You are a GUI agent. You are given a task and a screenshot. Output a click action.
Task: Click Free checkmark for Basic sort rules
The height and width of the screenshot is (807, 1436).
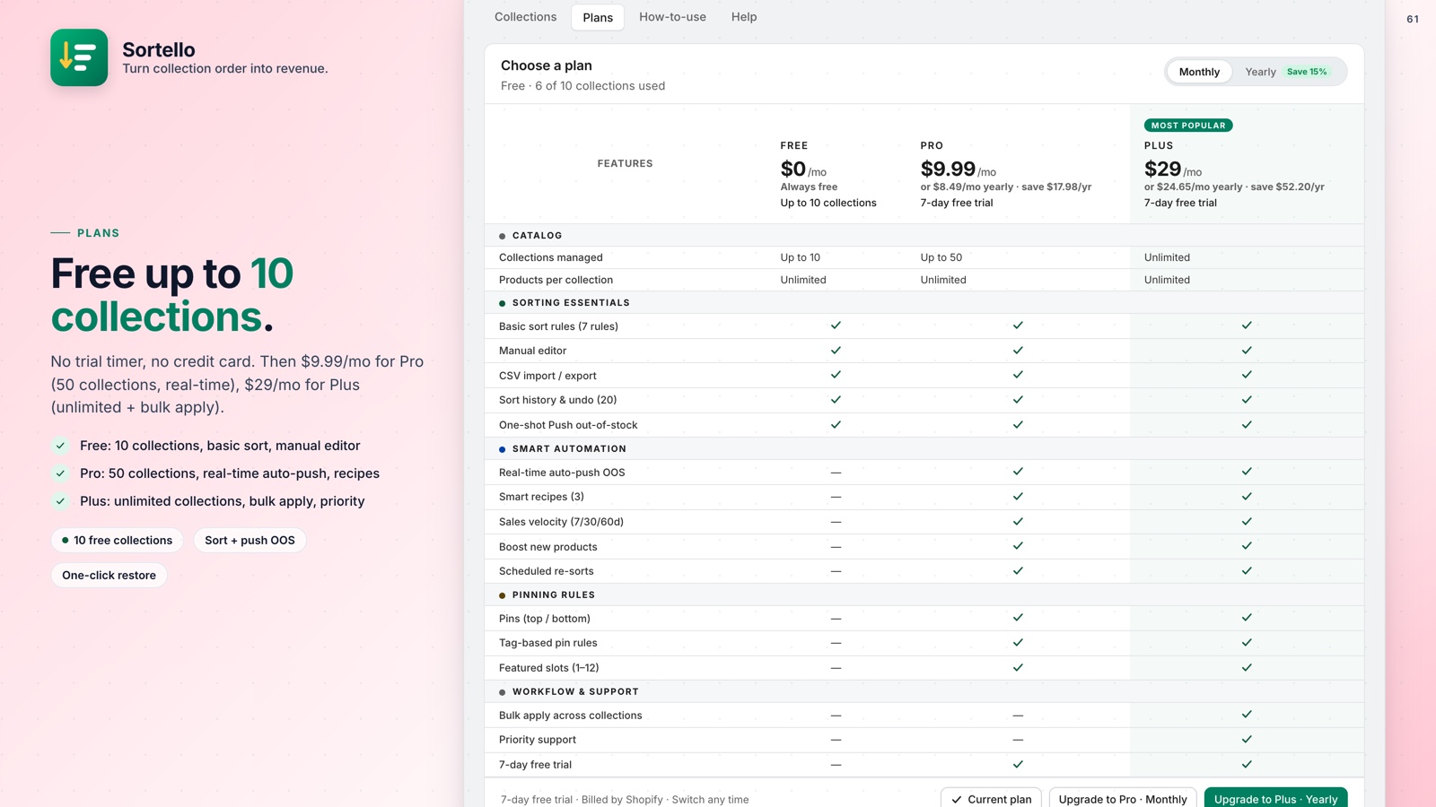click(836, 325)
